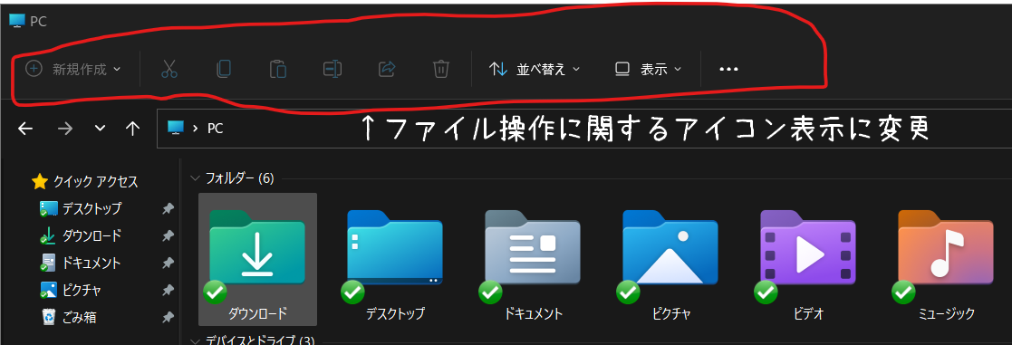
Task: Click the pin icon beside sidebar ドキュメント
Action: coord(168,263)
